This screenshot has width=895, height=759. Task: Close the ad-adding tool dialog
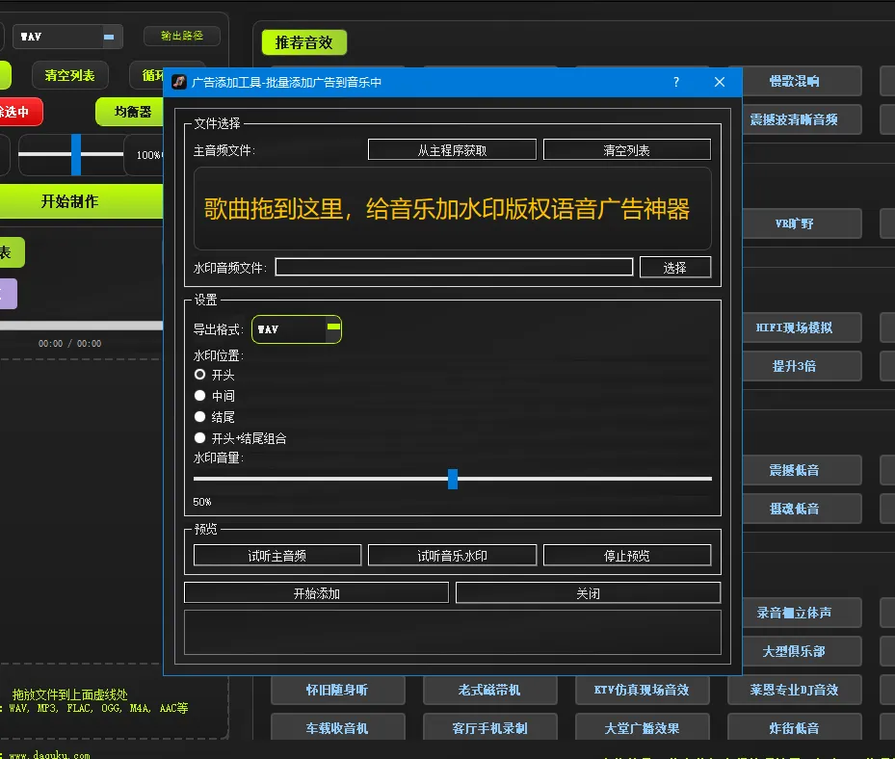pyautogui.click(x=720, y=82)
